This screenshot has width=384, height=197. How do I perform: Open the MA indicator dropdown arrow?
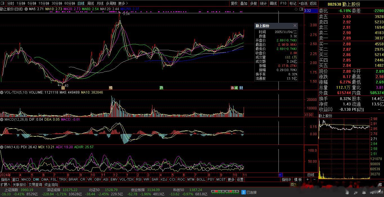(x=26, y=9)
